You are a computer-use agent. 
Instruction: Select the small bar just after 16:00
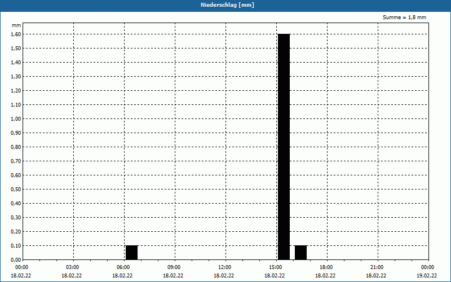(300, 253)
